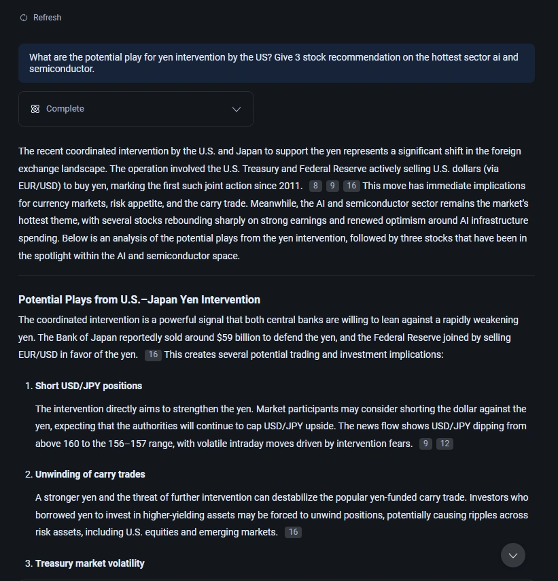Open citation 8 in intro paragraph
Viewport: 558px width, 581px height.
[315, 186]
